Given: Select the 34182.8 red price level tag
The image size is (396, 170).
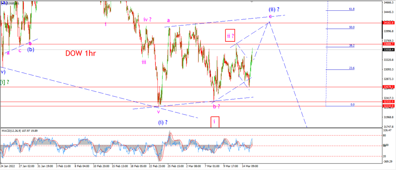Looking at the screenshot, I should tap(389, 23).
